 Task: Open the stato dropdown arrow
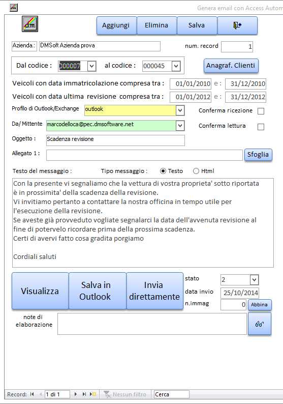click(x=254, y=280)
